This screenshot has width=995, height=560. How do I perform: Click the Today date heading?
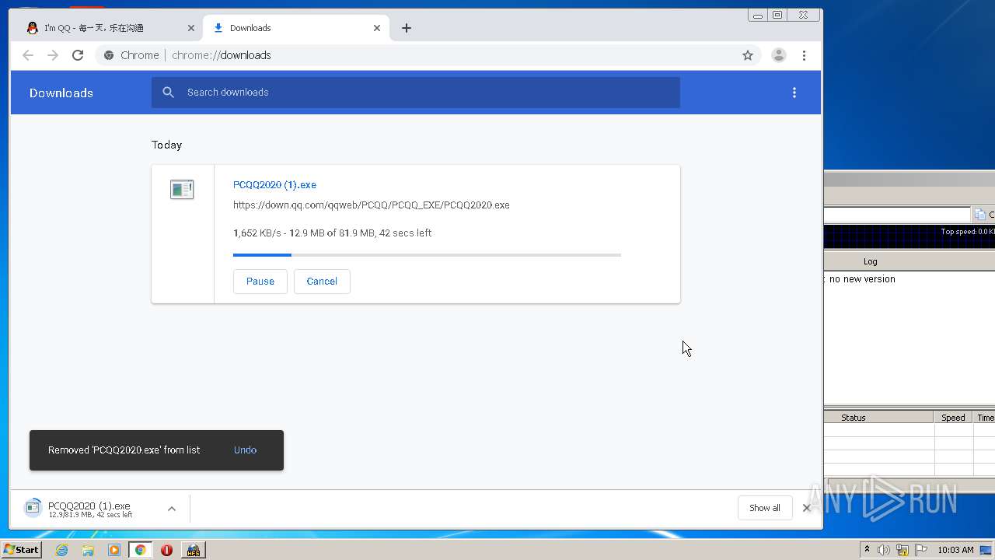[166, 145]
